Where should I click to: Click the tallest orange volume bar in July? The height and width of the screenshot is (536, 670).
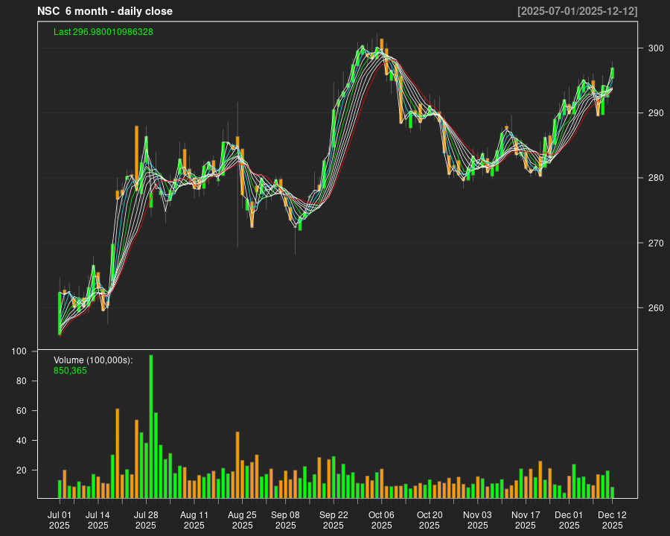pos(118,453)
